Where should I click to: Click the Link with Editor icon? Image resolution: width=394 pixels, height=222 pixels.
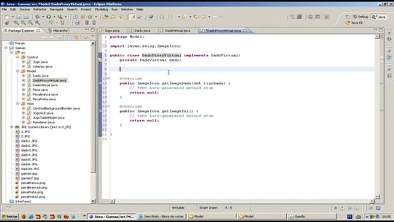76,37
